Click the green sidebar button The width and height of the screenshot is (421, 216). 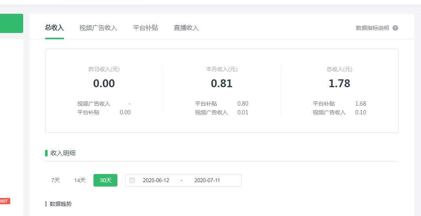pos(11,24)
